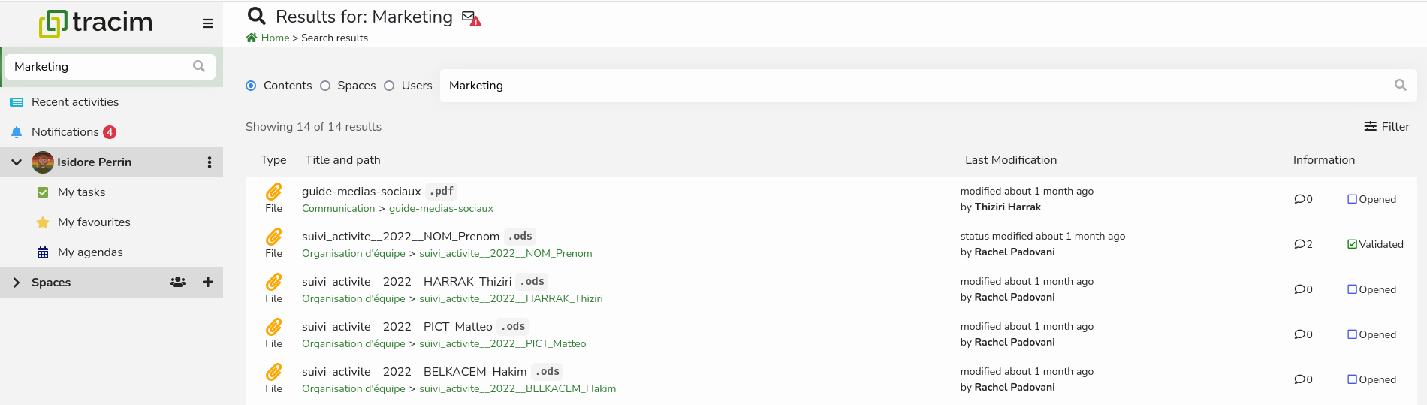1427x405 pixels.
Task: Select the Users radio button
Action: click(x=389, y=86)
